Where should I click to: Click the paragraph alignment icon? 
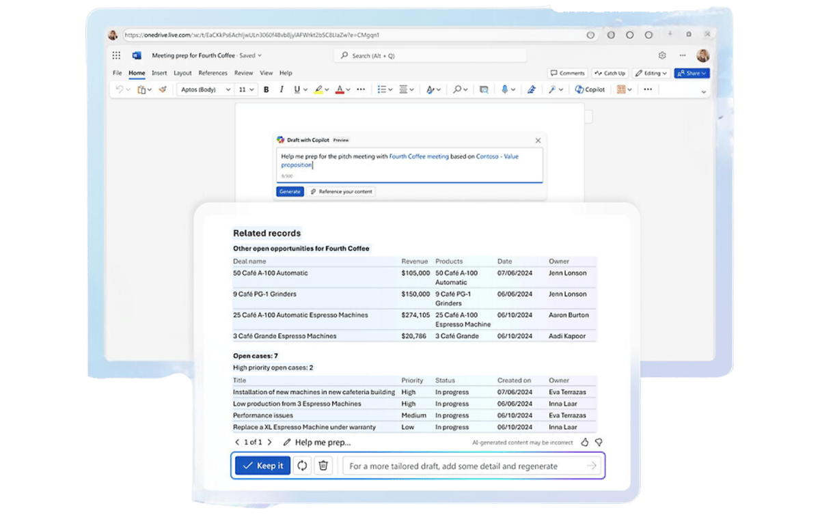coord(403,89)
